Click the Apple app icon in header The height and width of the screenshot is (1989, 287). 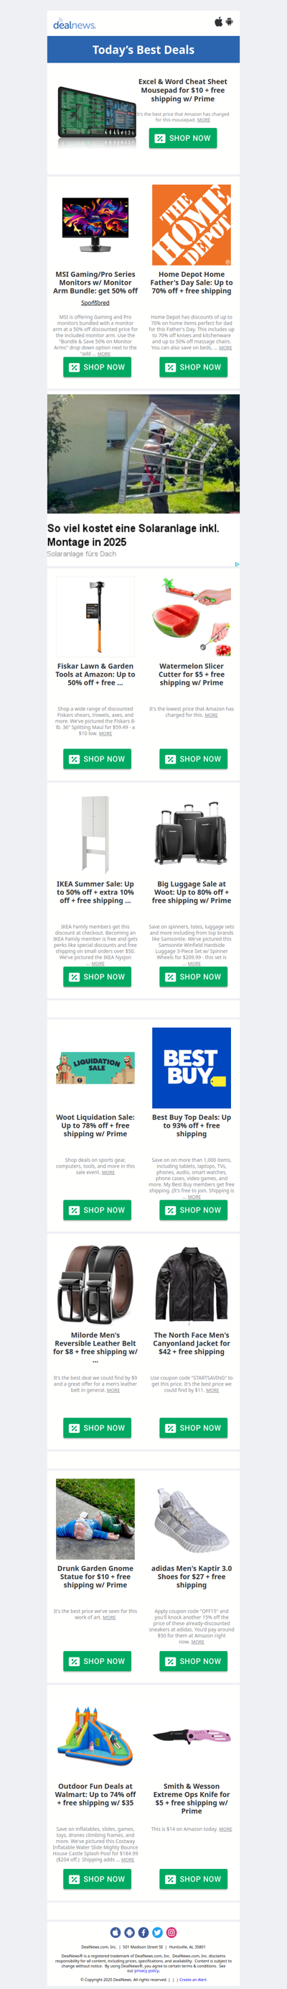pos(219,22)
